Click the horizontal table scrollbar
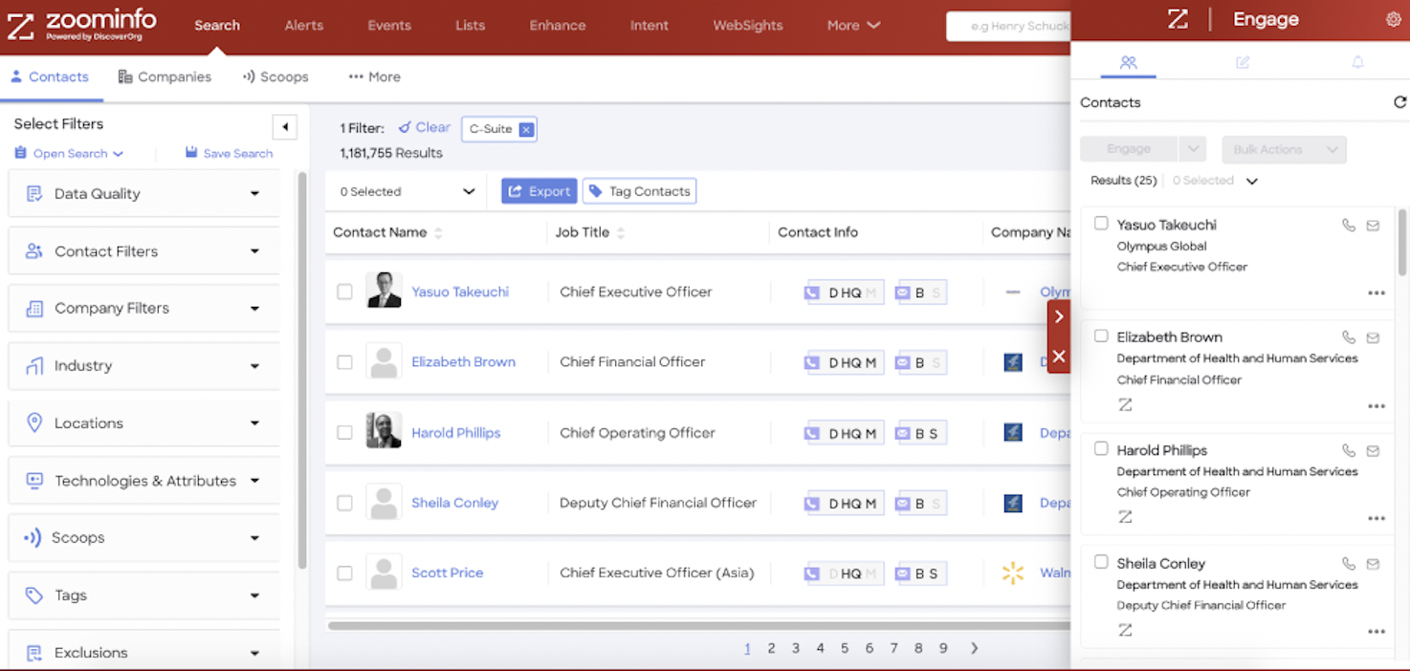This screenshot has height=671, width=1410. coord(698,626)
